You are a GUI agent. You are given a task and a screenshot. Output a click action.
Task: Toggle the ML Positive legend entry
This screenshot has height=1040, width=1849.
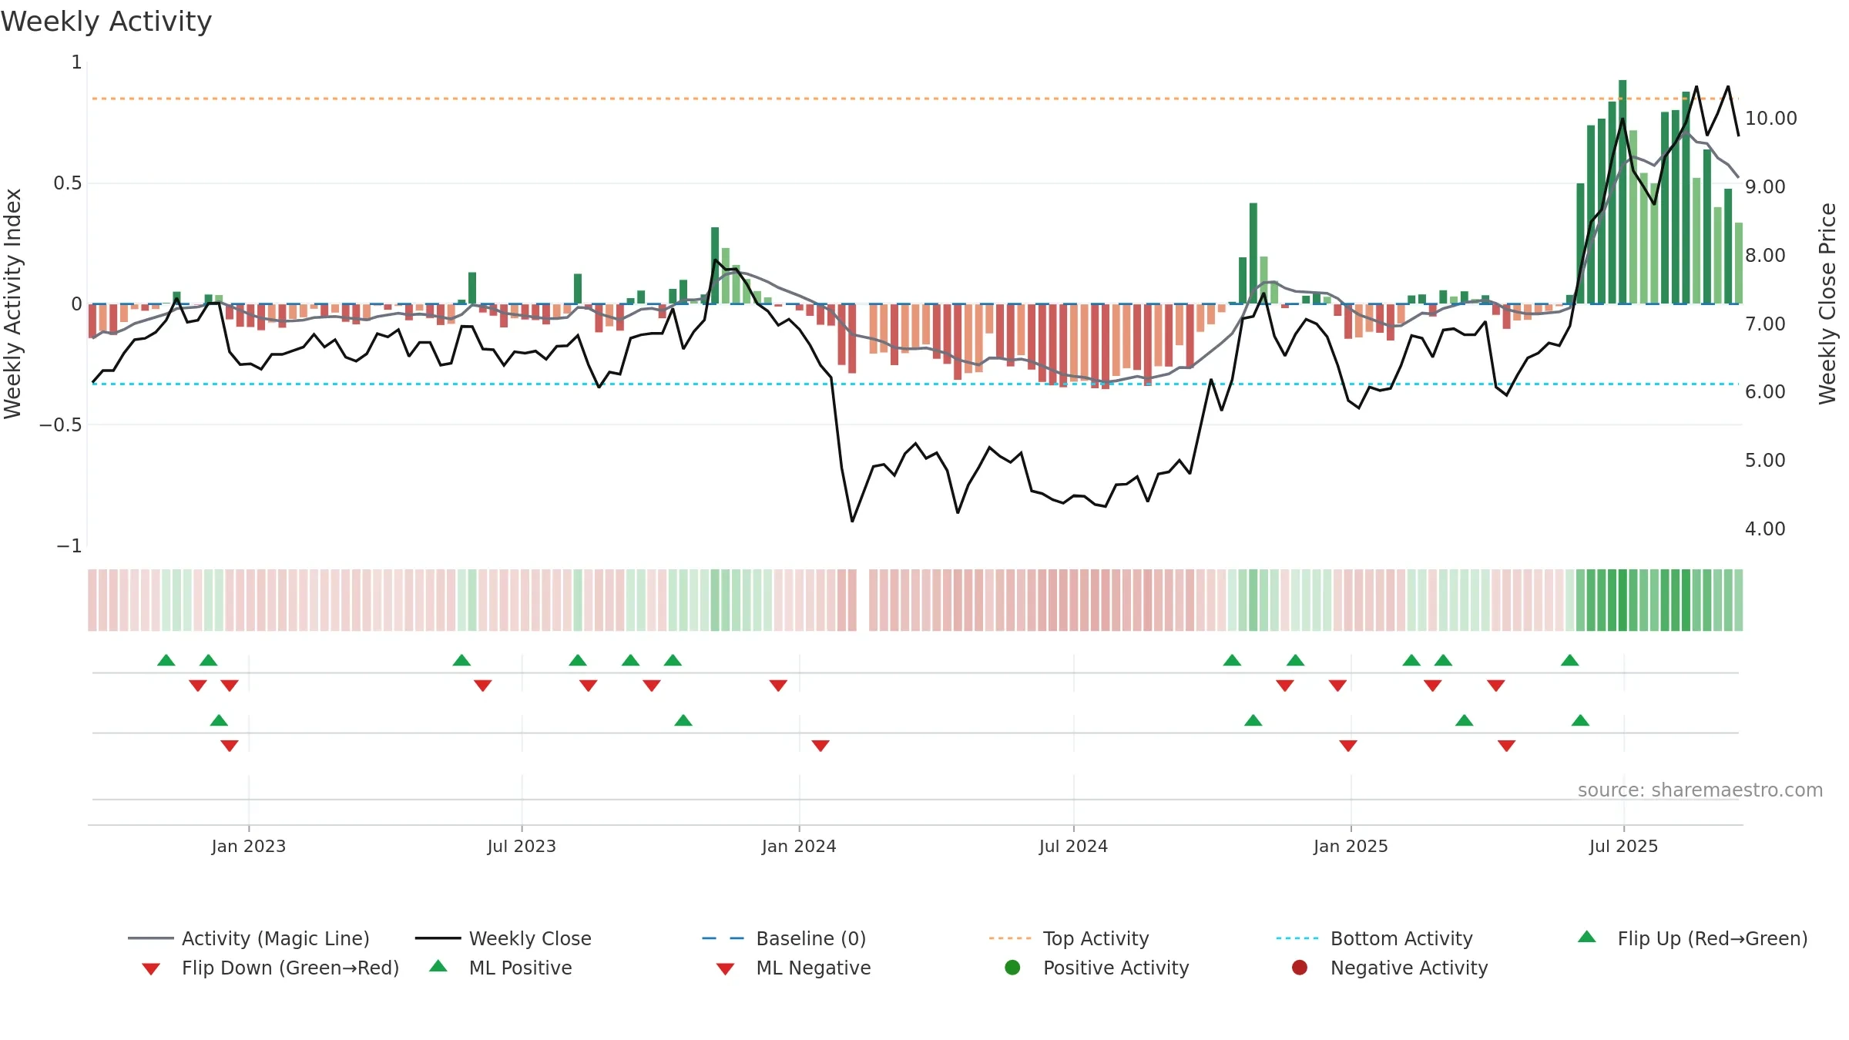tap(501, 968)
